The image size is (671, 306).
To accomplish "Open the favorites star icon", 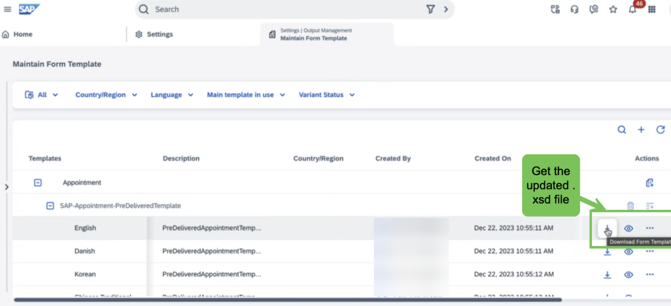I will point(613,9).
